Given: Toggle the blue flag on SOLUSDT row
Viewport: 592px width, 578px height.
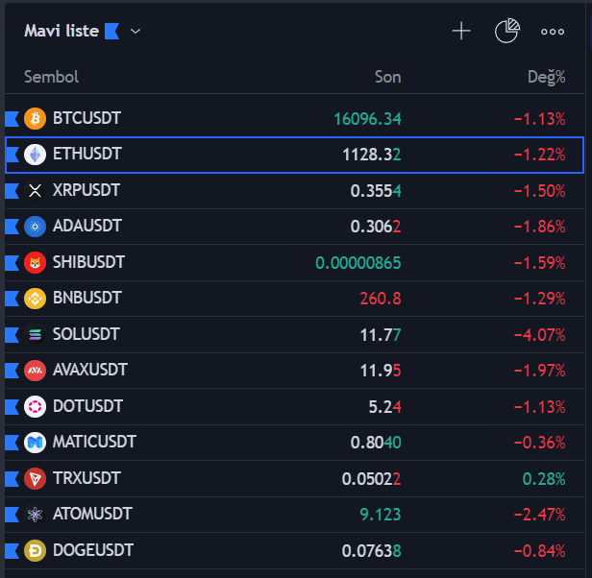Looking at the screenshot, I should 12,335.
